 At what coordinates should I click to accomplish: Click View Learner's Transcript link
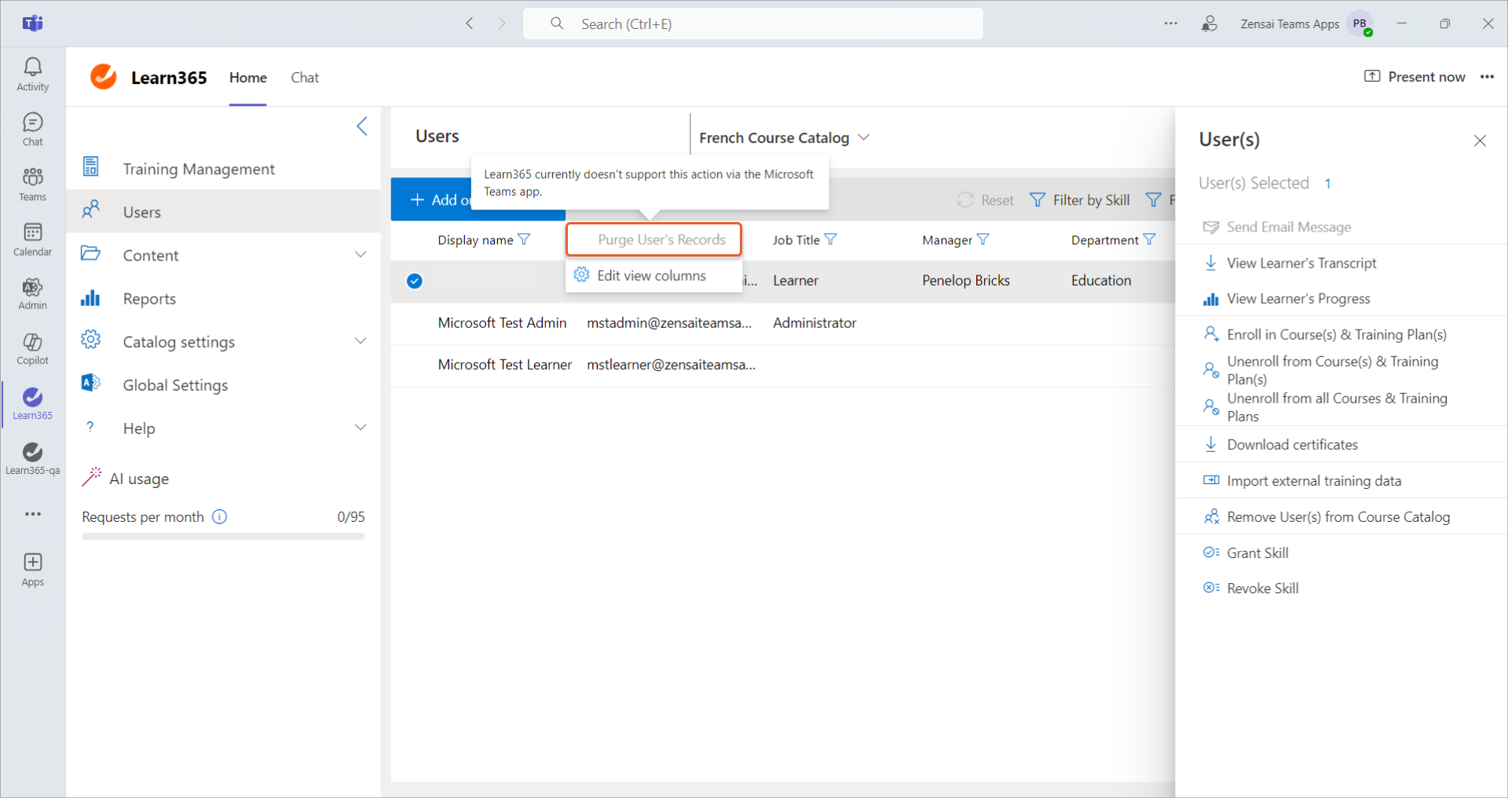pyautogui.click(x=1301, y=263)
